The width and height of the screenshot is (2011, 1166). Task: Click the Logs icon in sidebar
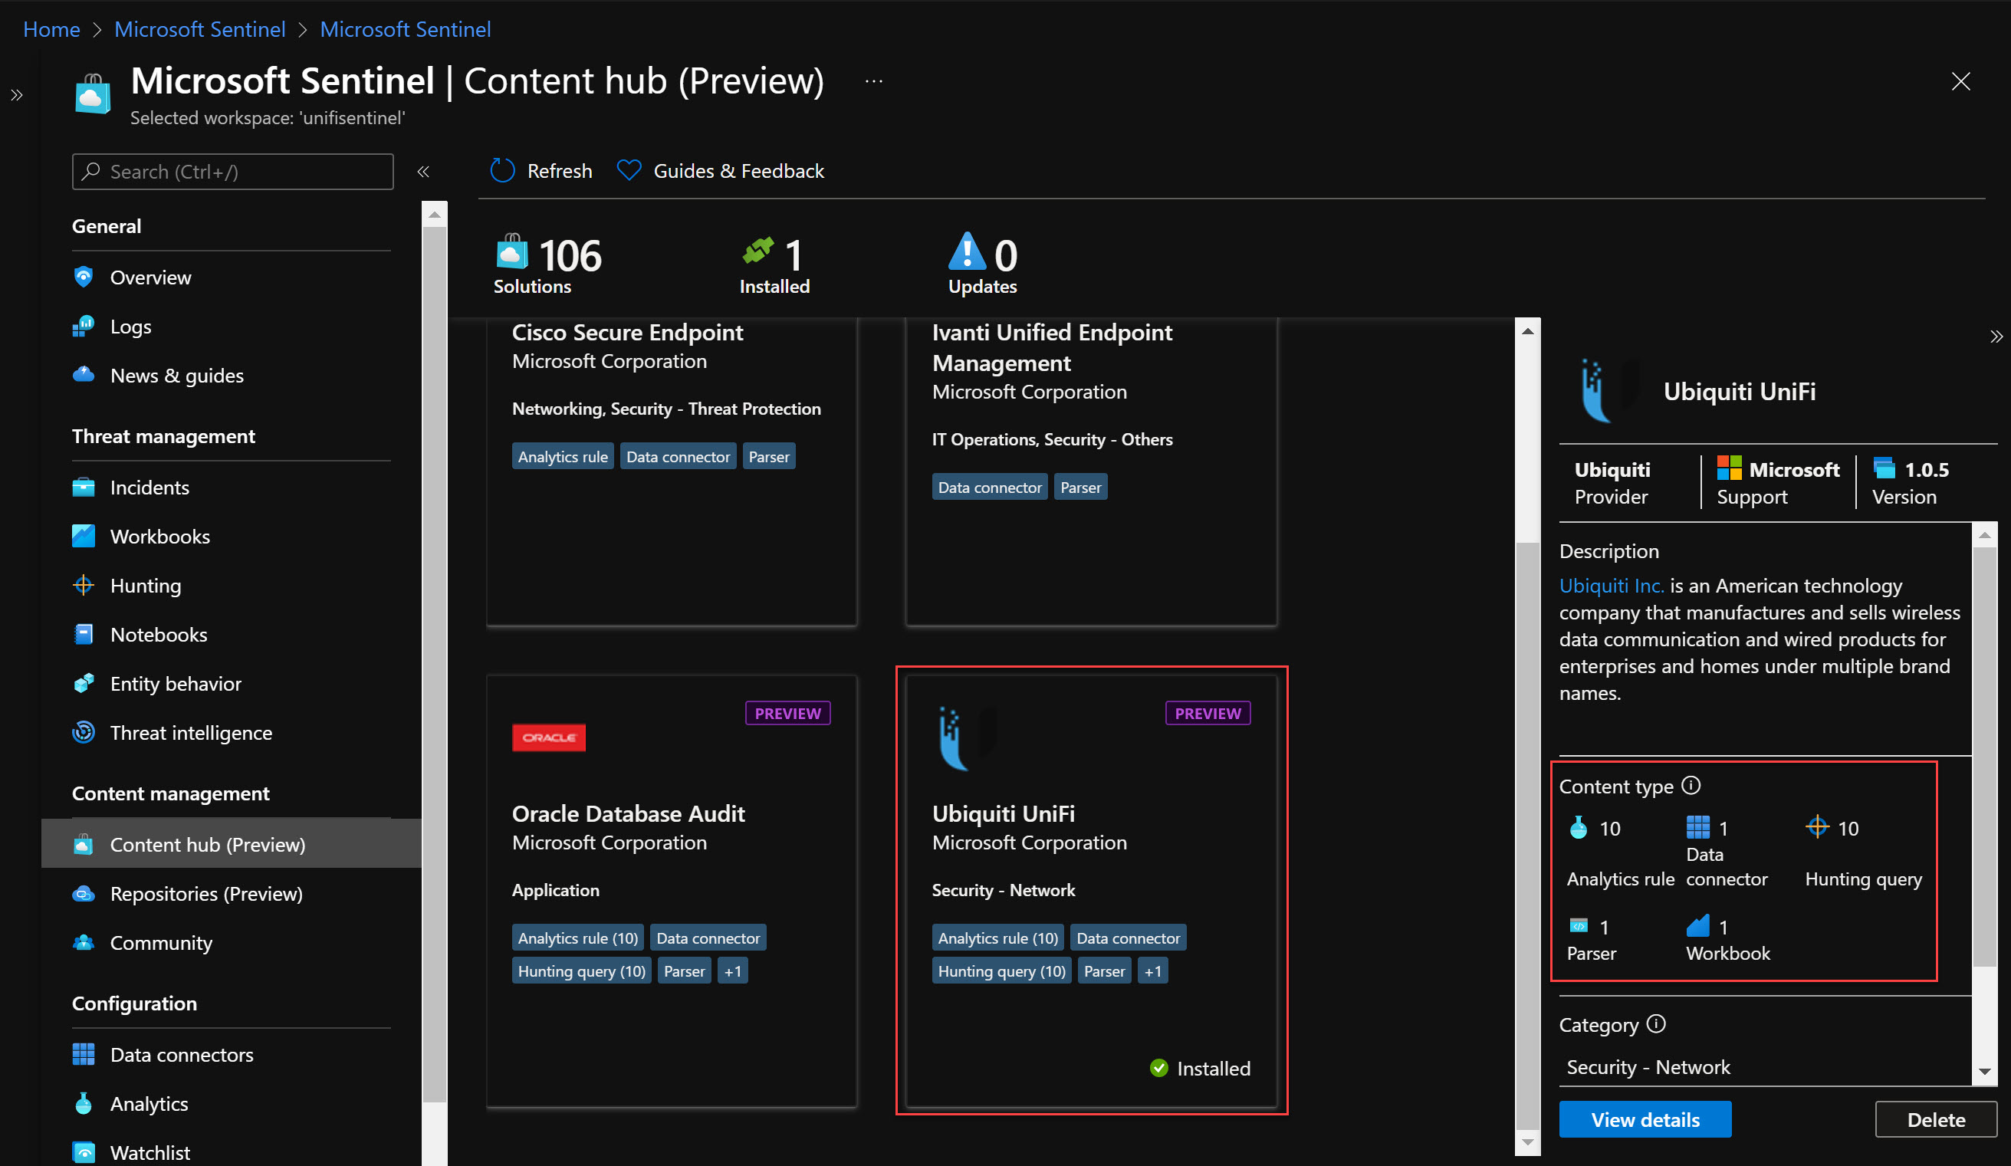pos(83,327)
